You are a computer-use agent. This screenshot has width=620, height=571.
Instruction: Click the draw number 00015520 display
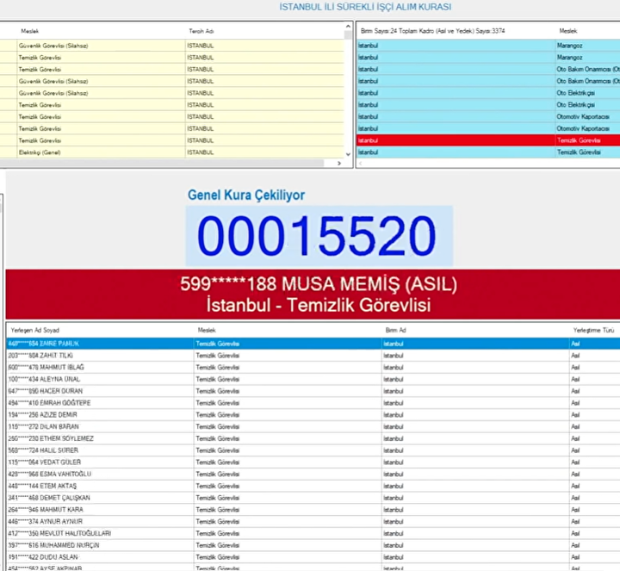pos(319,236)
